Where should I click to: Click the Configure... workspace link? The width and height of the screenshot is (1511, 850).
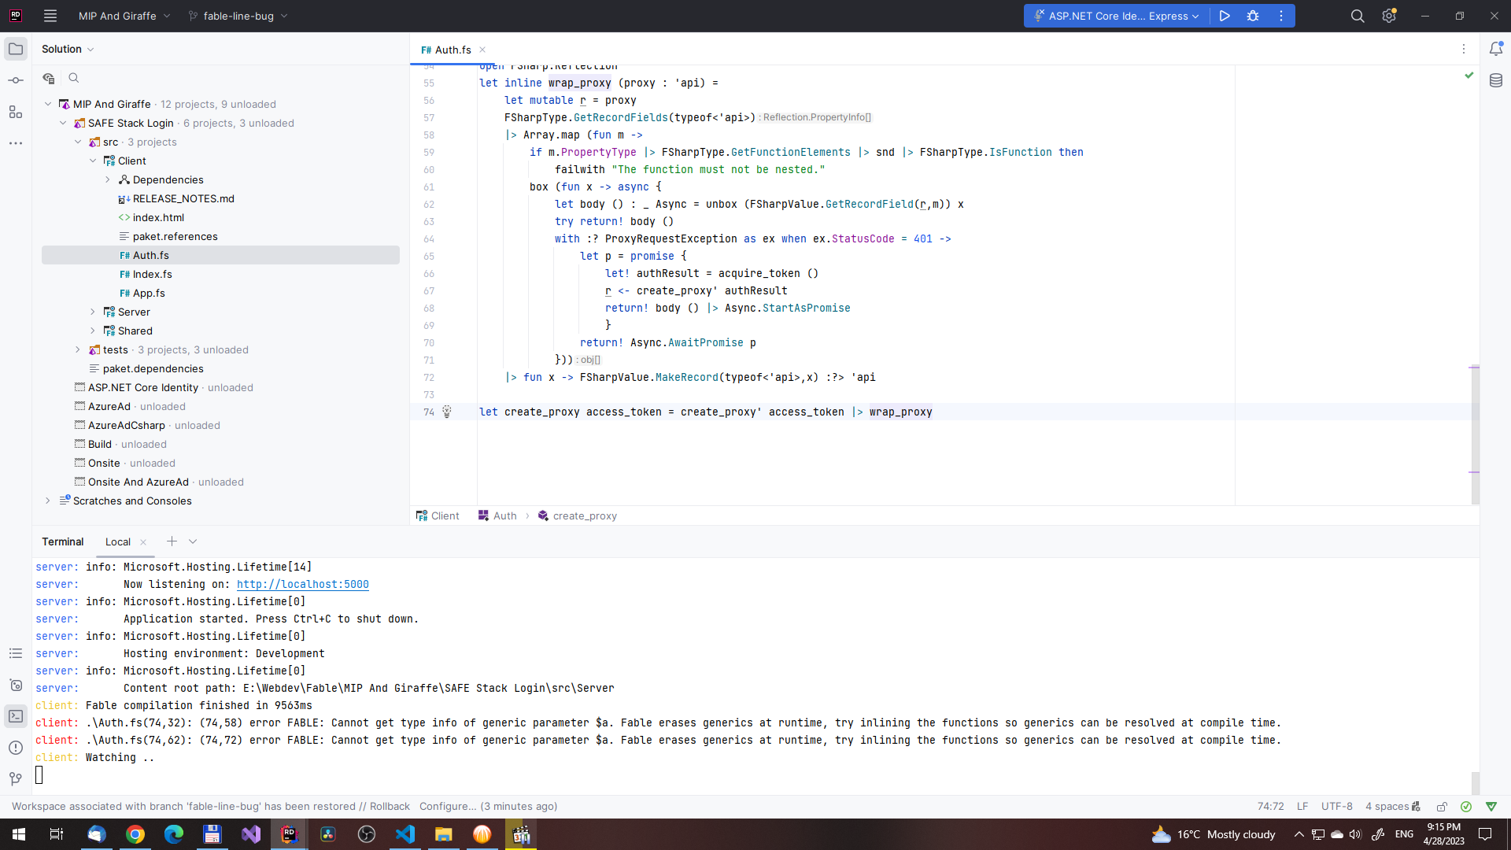click(447, 807)
